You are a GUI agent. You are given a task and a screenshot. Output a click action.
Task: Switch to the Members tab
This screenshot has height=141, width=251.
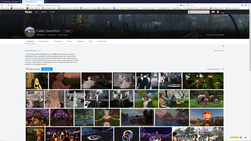pos(80,41)
